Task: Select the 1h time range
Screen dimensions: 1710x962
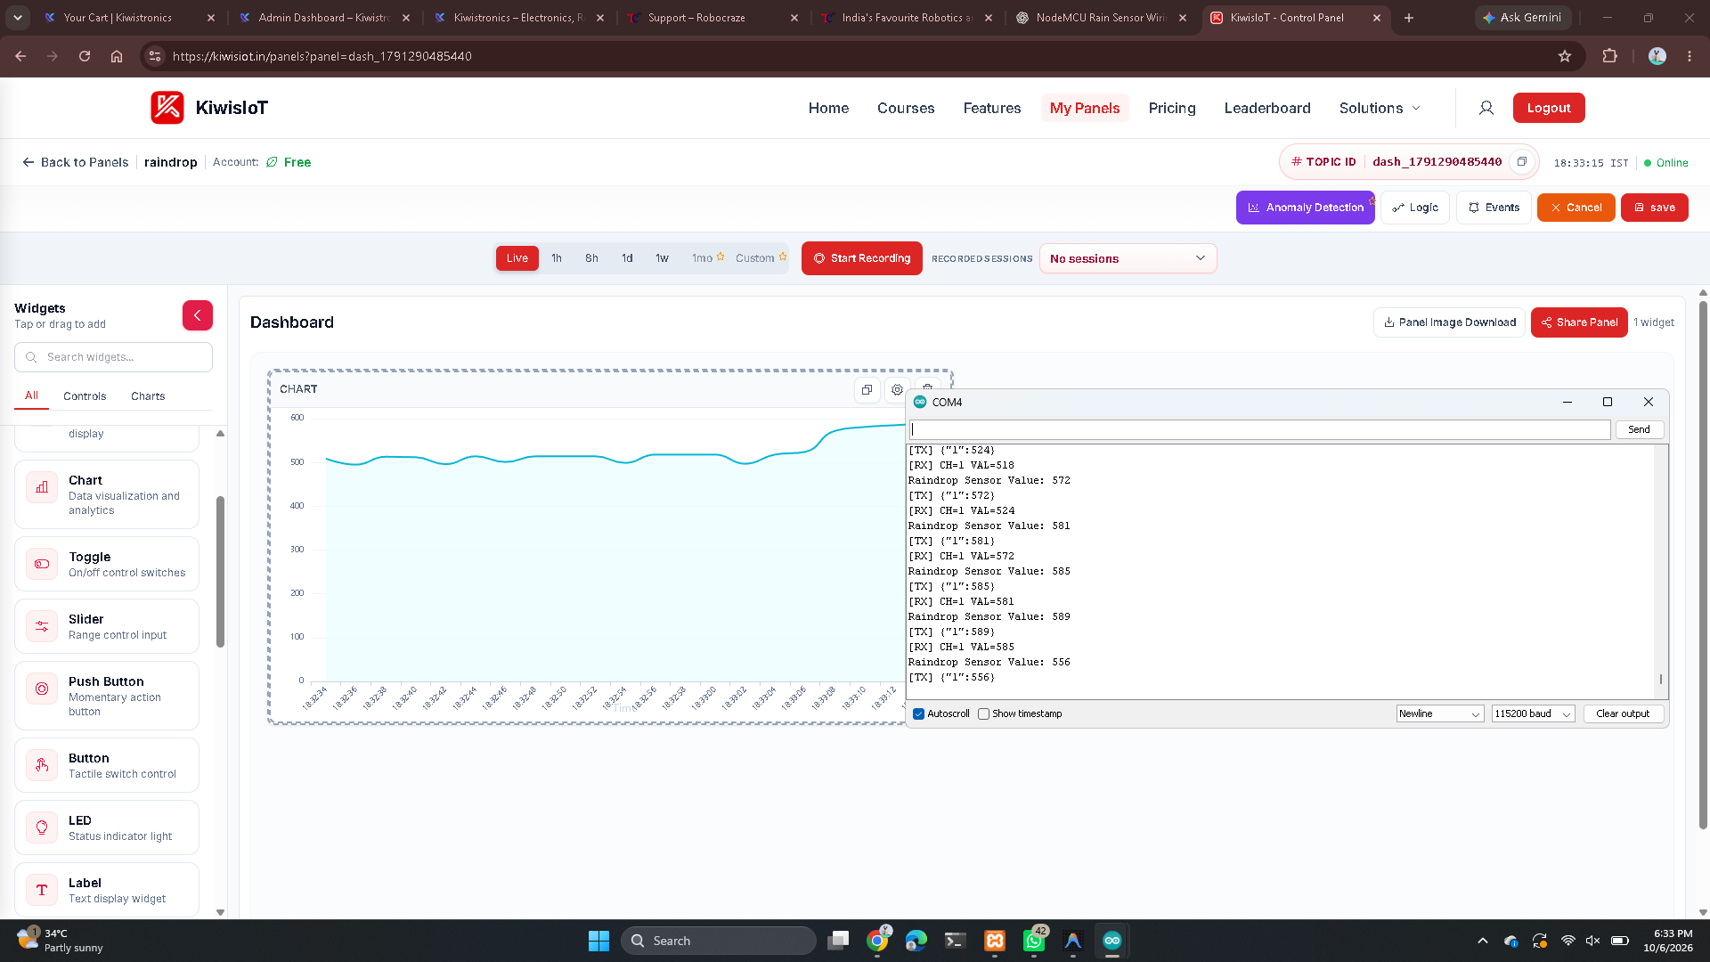Action: pyautogui.click(x=557, y=258)
